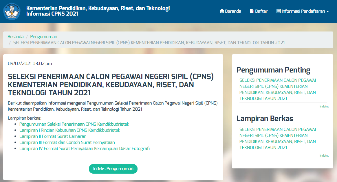Open the Beranda navigation menu item
Screen dimensions: 337x182
232,11
